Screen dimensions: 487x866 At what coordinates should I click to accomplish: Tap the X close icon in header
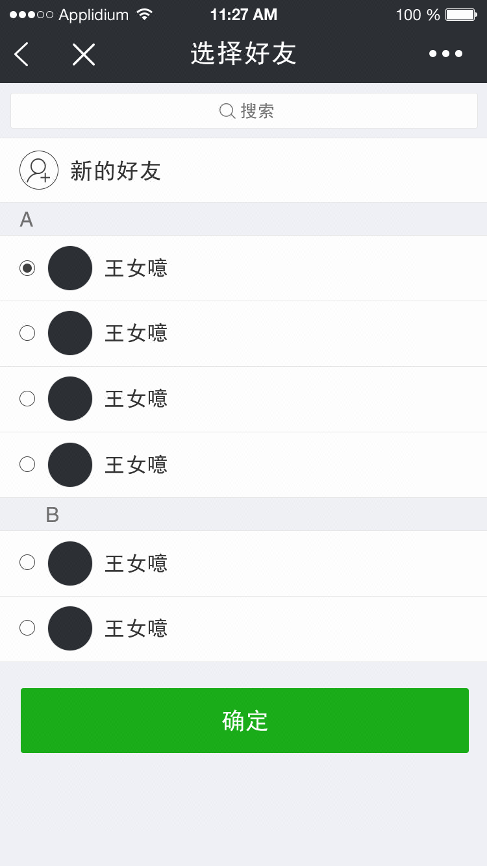(x=84, y=55)
